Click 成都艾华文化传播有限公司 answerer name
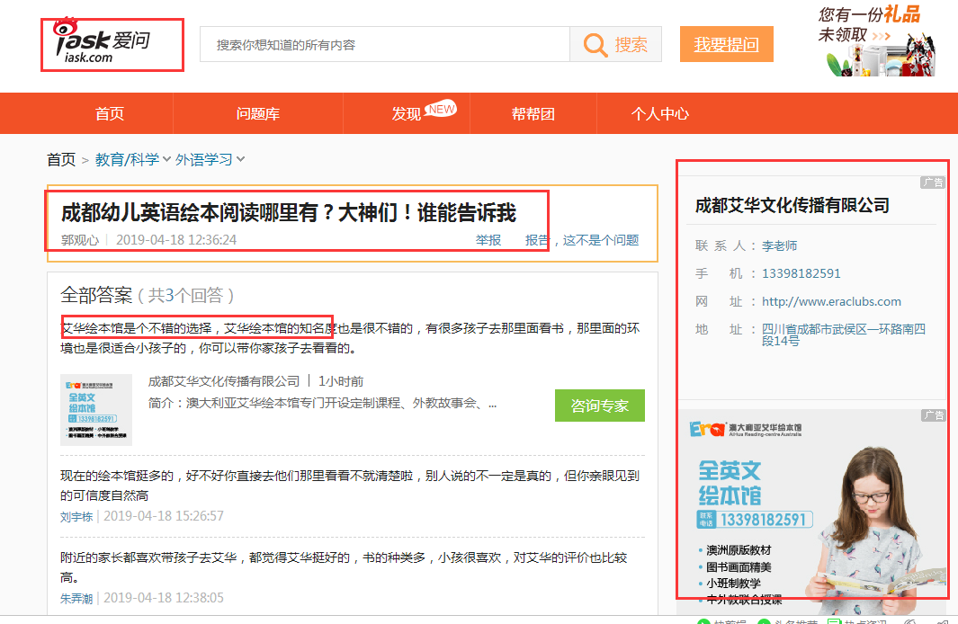Image resolution: width=958 pixels, height=624 pixels. click(224, 381)
